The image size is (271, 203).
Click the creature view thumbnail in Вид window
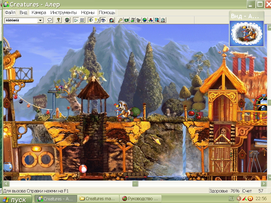247,34
